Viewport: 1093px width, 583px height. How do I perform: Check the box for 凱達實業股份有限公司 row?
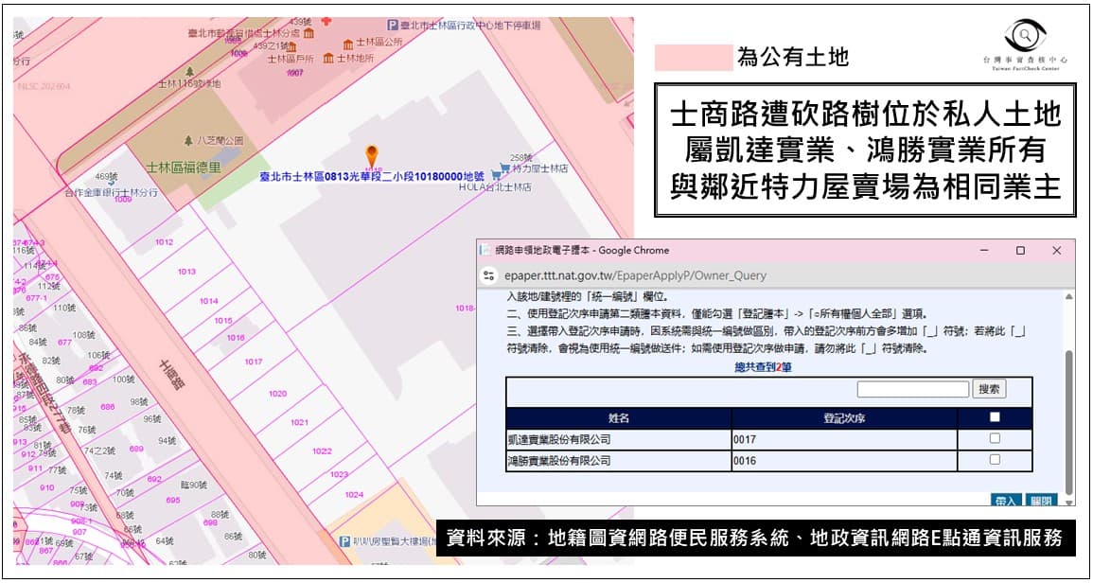click(x=995, y=438)
